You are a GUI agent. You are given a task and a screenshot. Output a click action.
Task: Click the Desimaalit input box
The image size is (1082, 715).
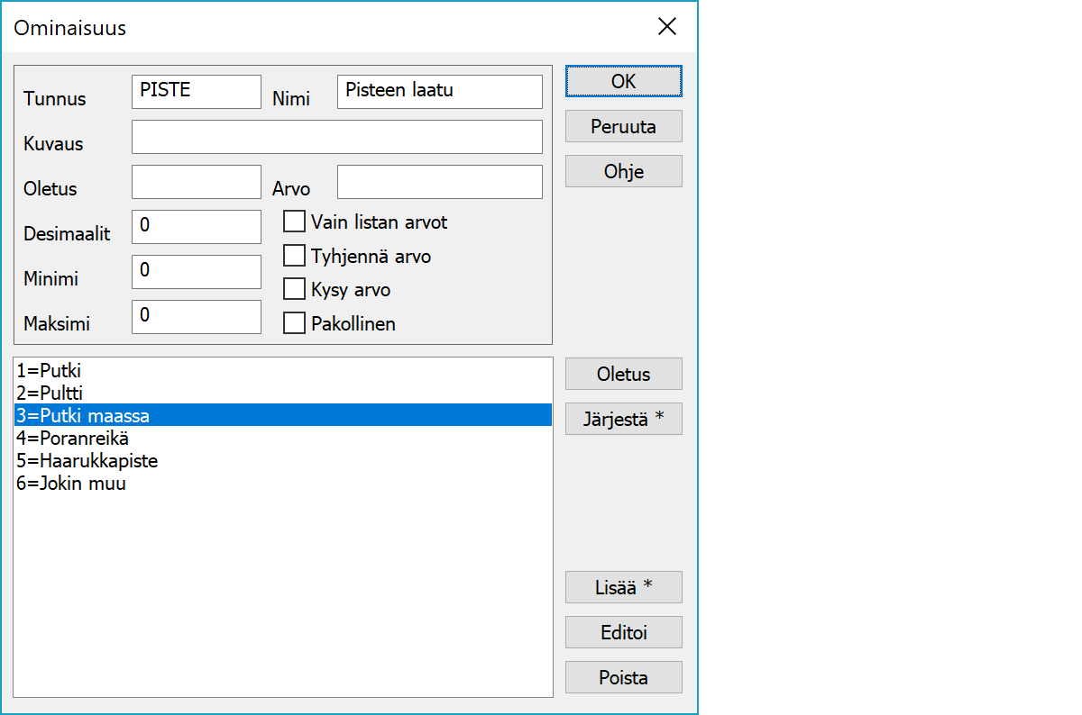click(196, 227)
